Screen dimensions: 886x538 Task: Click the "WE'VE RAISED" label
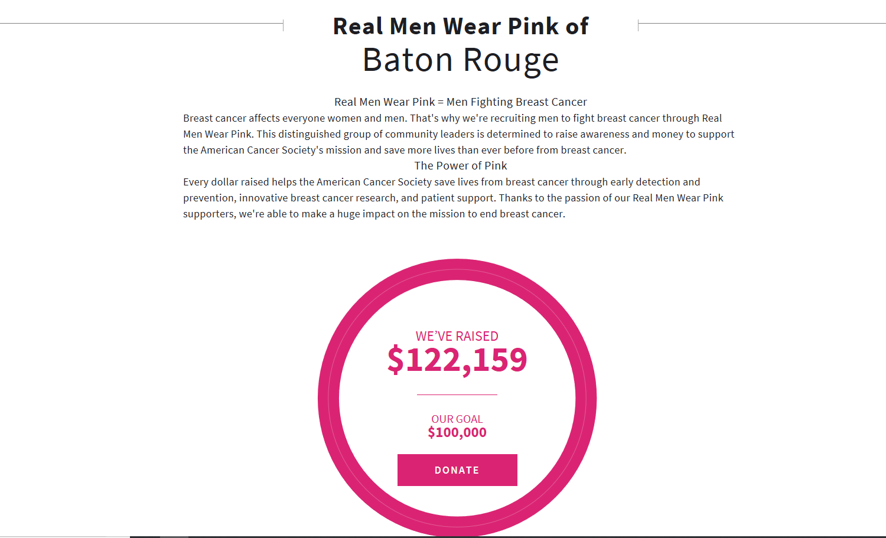[x=457, y=336]
